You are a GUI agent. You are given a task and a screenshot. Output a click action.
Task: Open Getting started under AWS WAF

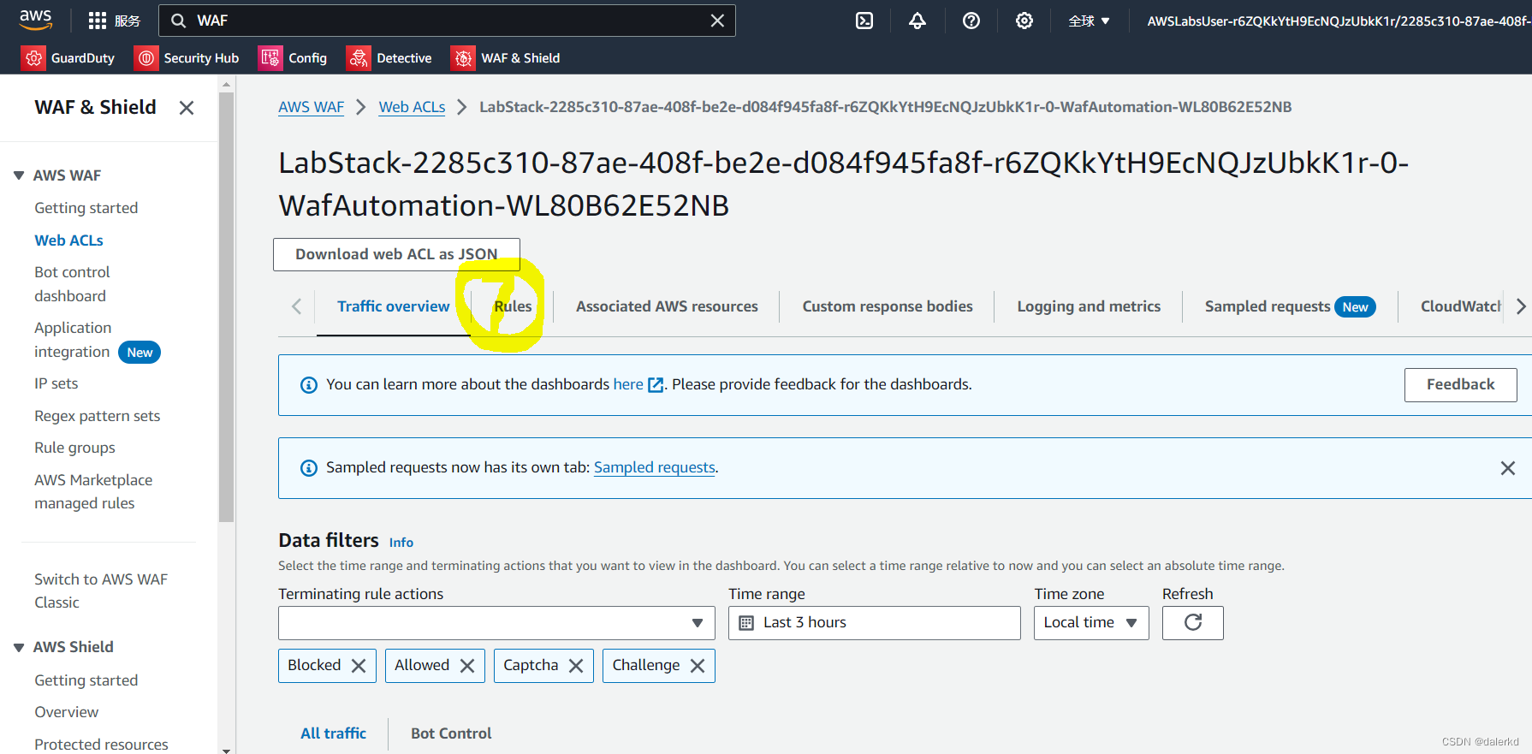point(86,208)
